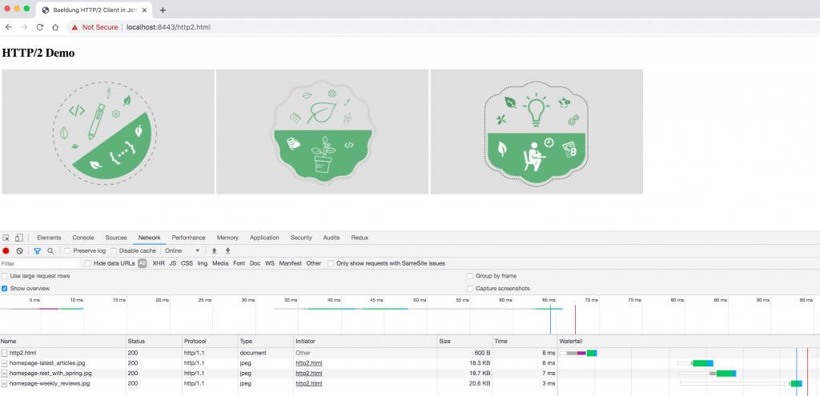Check Hide data URLs
Viewport: 820px width, 396px height.
[x=88, y=263]
